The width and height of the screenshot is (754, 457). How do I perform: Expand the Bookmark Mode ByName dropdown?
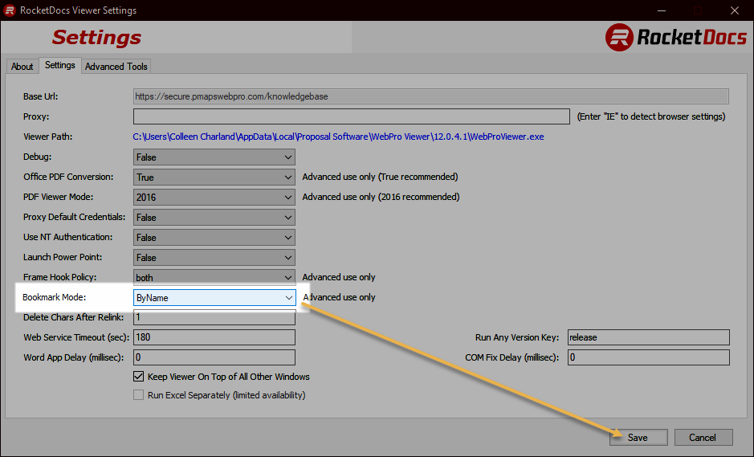tap(214, 297)
